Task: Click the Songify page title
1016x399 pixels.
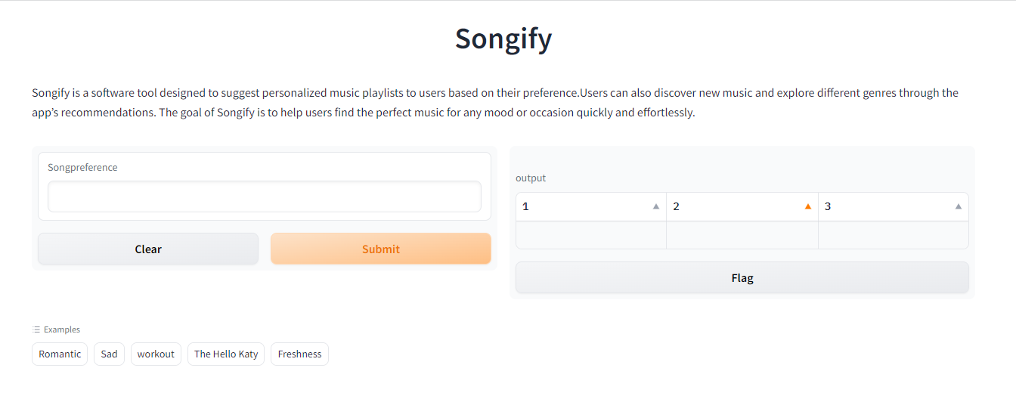Action: tap(503, 39)
